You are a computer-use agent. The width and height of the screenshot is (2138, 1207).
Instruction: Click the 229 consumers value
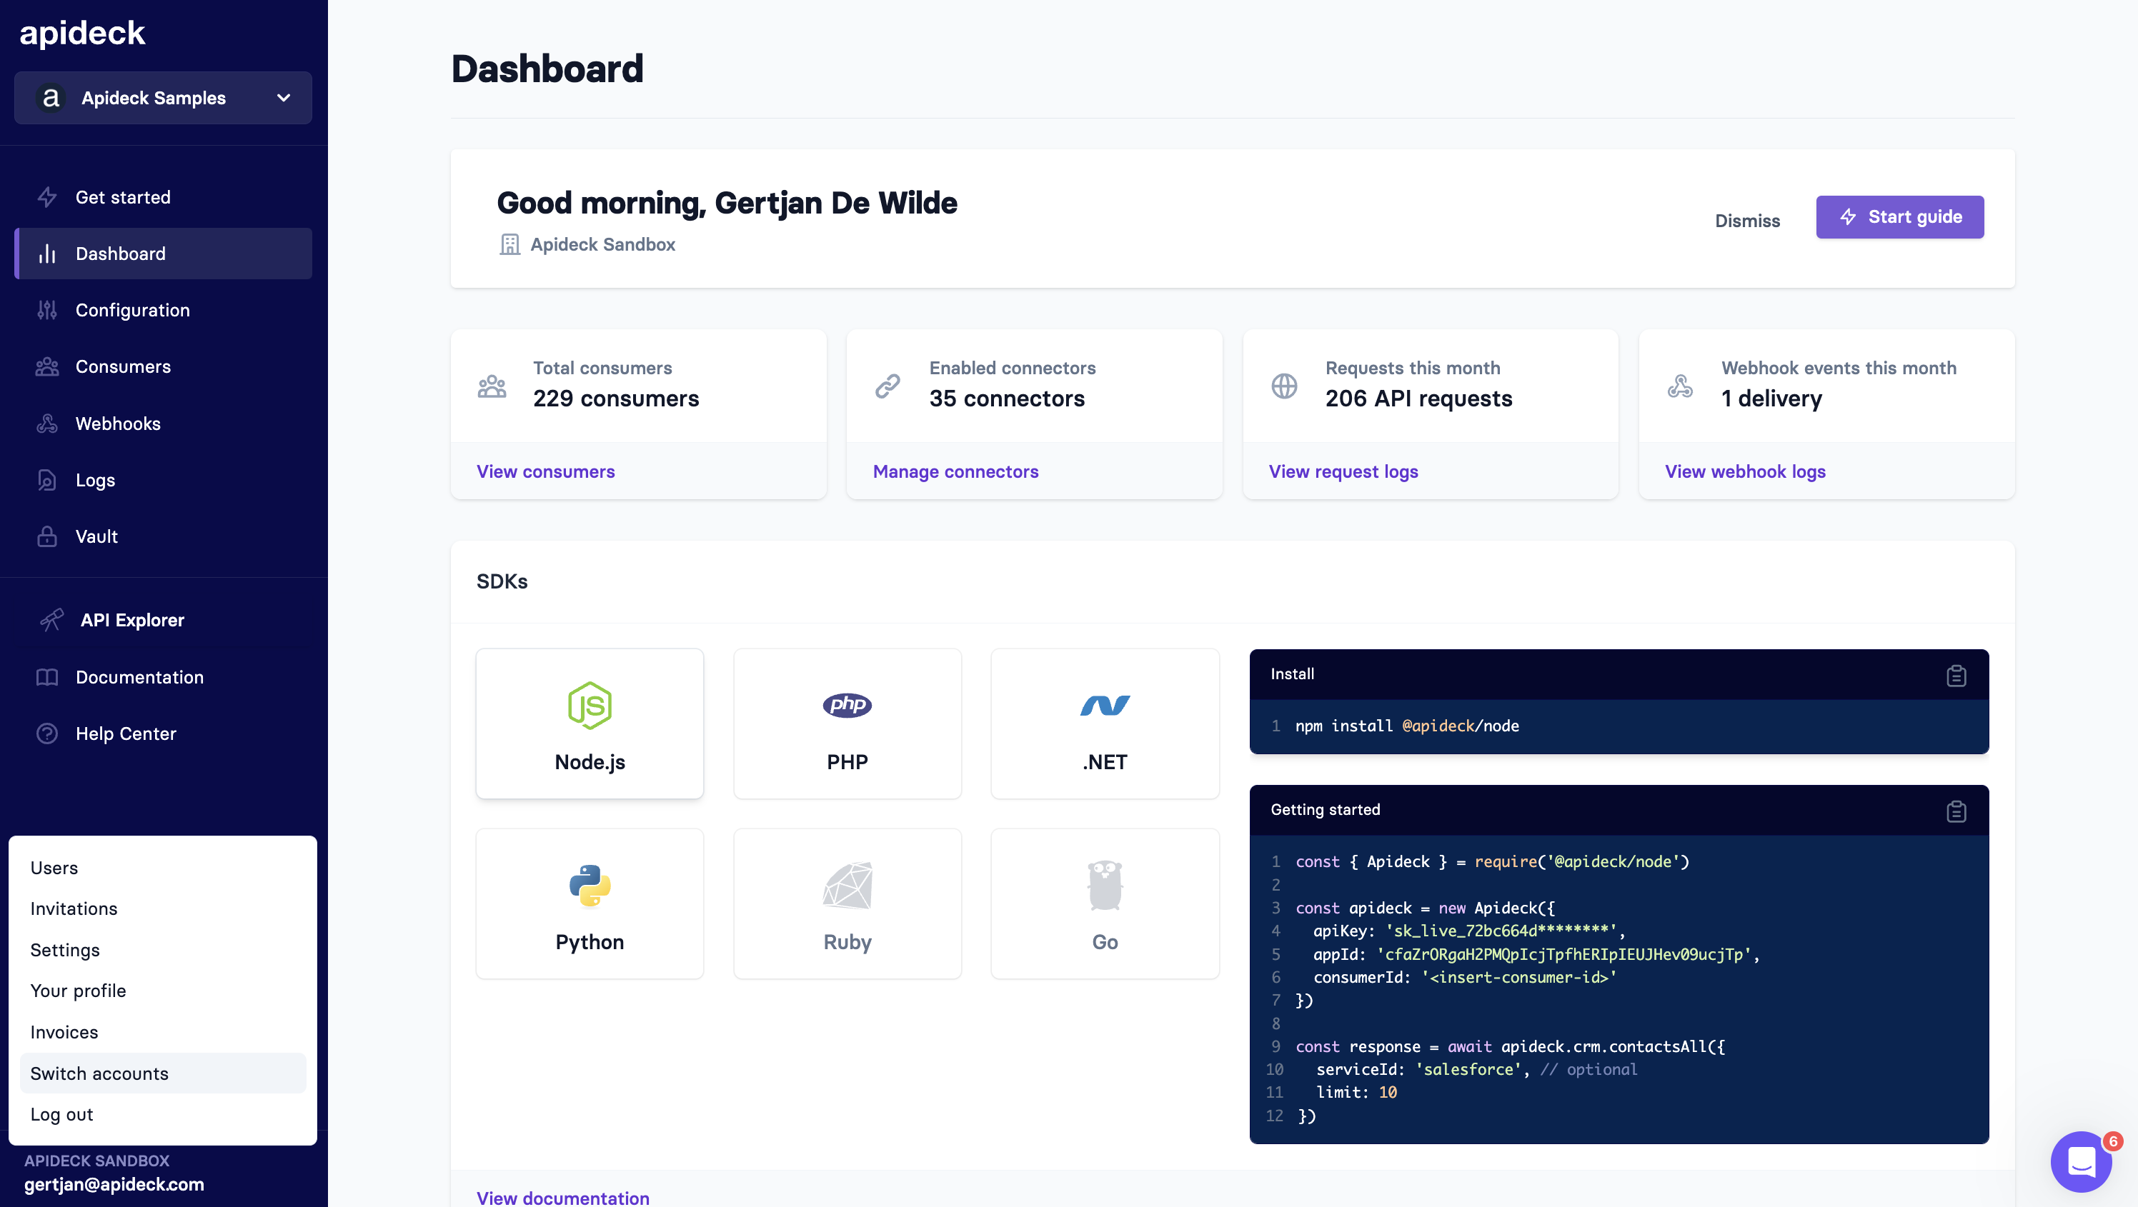tap(616, 399)
